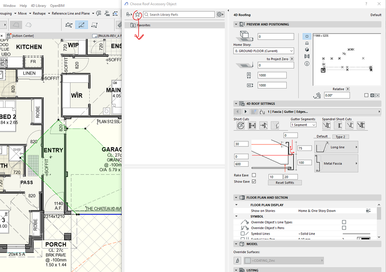Uncheck the Show Eave checkbox
This screenshot has width=386, height=272.
coord(254,181)
